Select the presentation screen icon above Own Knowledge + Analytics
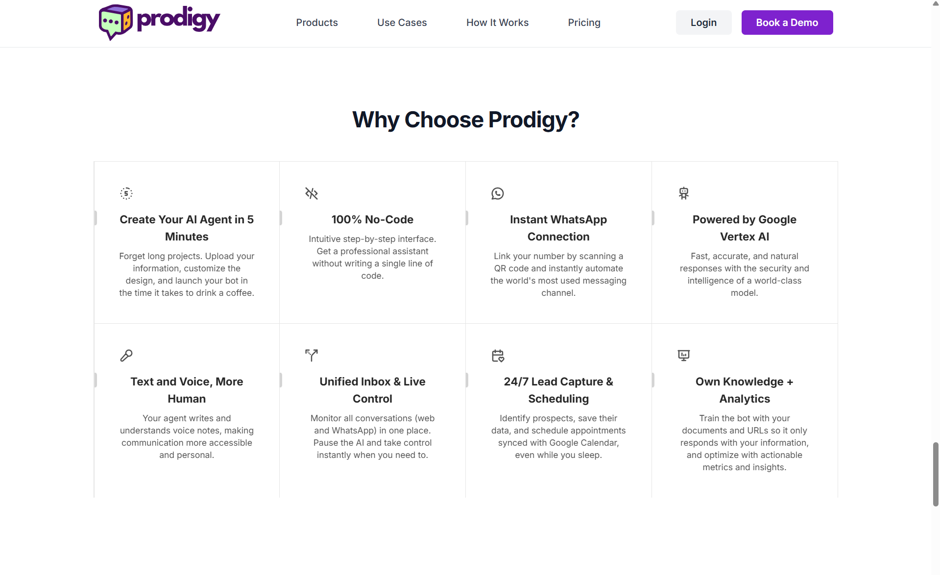 [x=683, y=355]
